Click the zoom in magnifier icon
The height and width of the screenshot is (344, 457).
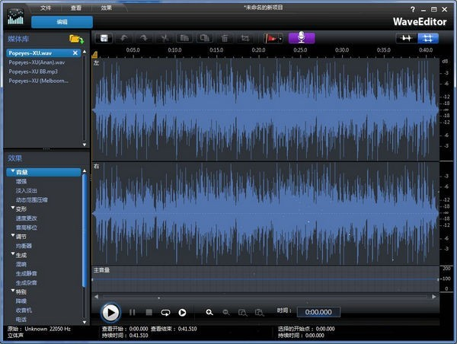point(209,312)
